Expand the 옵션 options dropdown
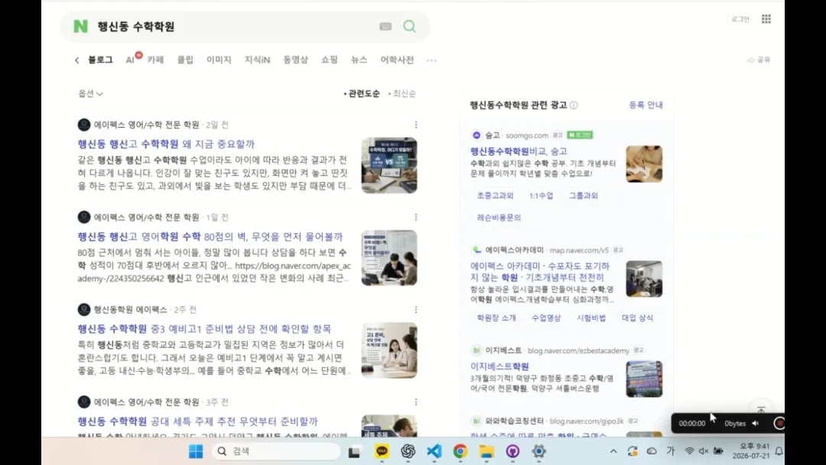Screen dimensions: 826x465 (x=90, y=94)
